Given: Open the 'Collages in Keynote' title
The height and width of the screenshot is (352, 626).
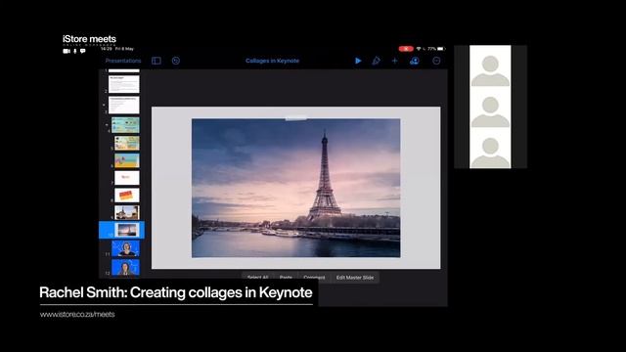Looking at the screenshot, I should click(x=272, y=61).
